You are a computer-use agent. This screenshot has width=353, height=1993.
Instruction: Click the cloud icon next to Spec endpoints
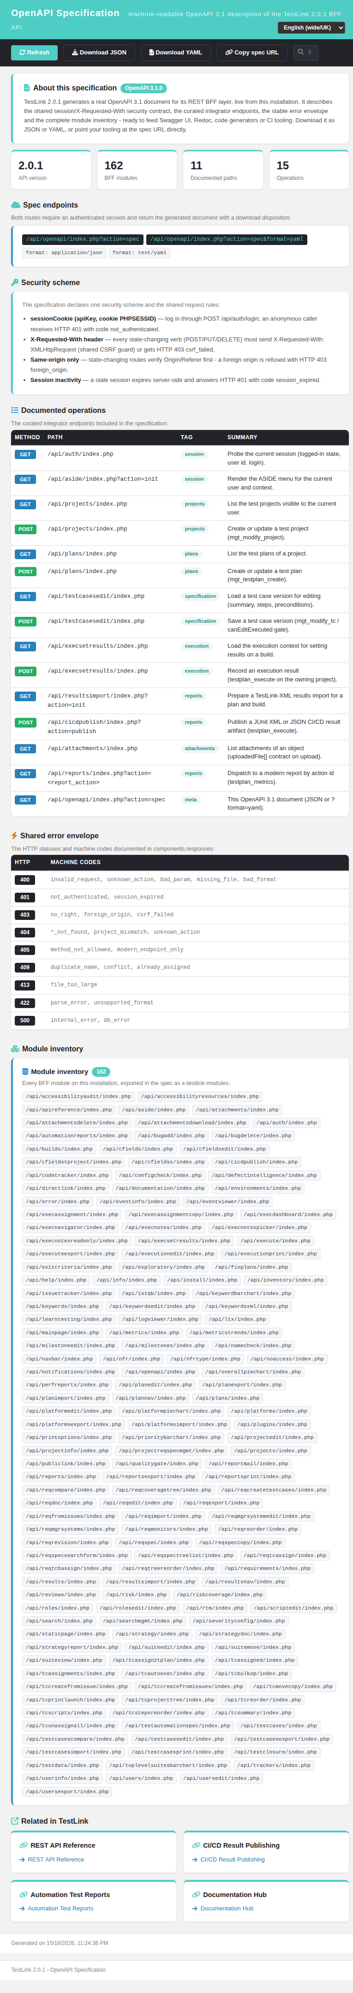(16, 205)
